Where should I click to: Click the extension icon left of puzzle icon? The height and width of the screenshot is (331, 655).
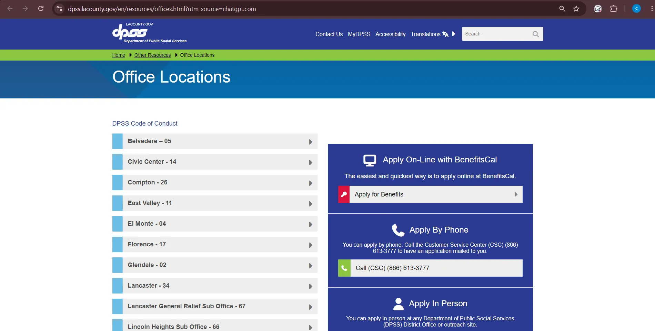[598, 9]
